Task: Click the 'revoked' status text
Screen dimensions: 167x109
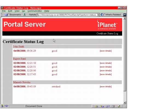Action: pyautogui.click(x=56, y=87)
